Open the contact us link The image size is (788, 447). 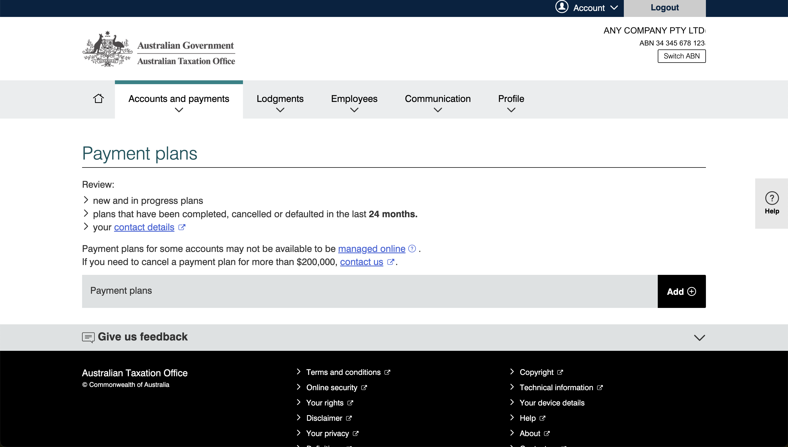[361, 262]
